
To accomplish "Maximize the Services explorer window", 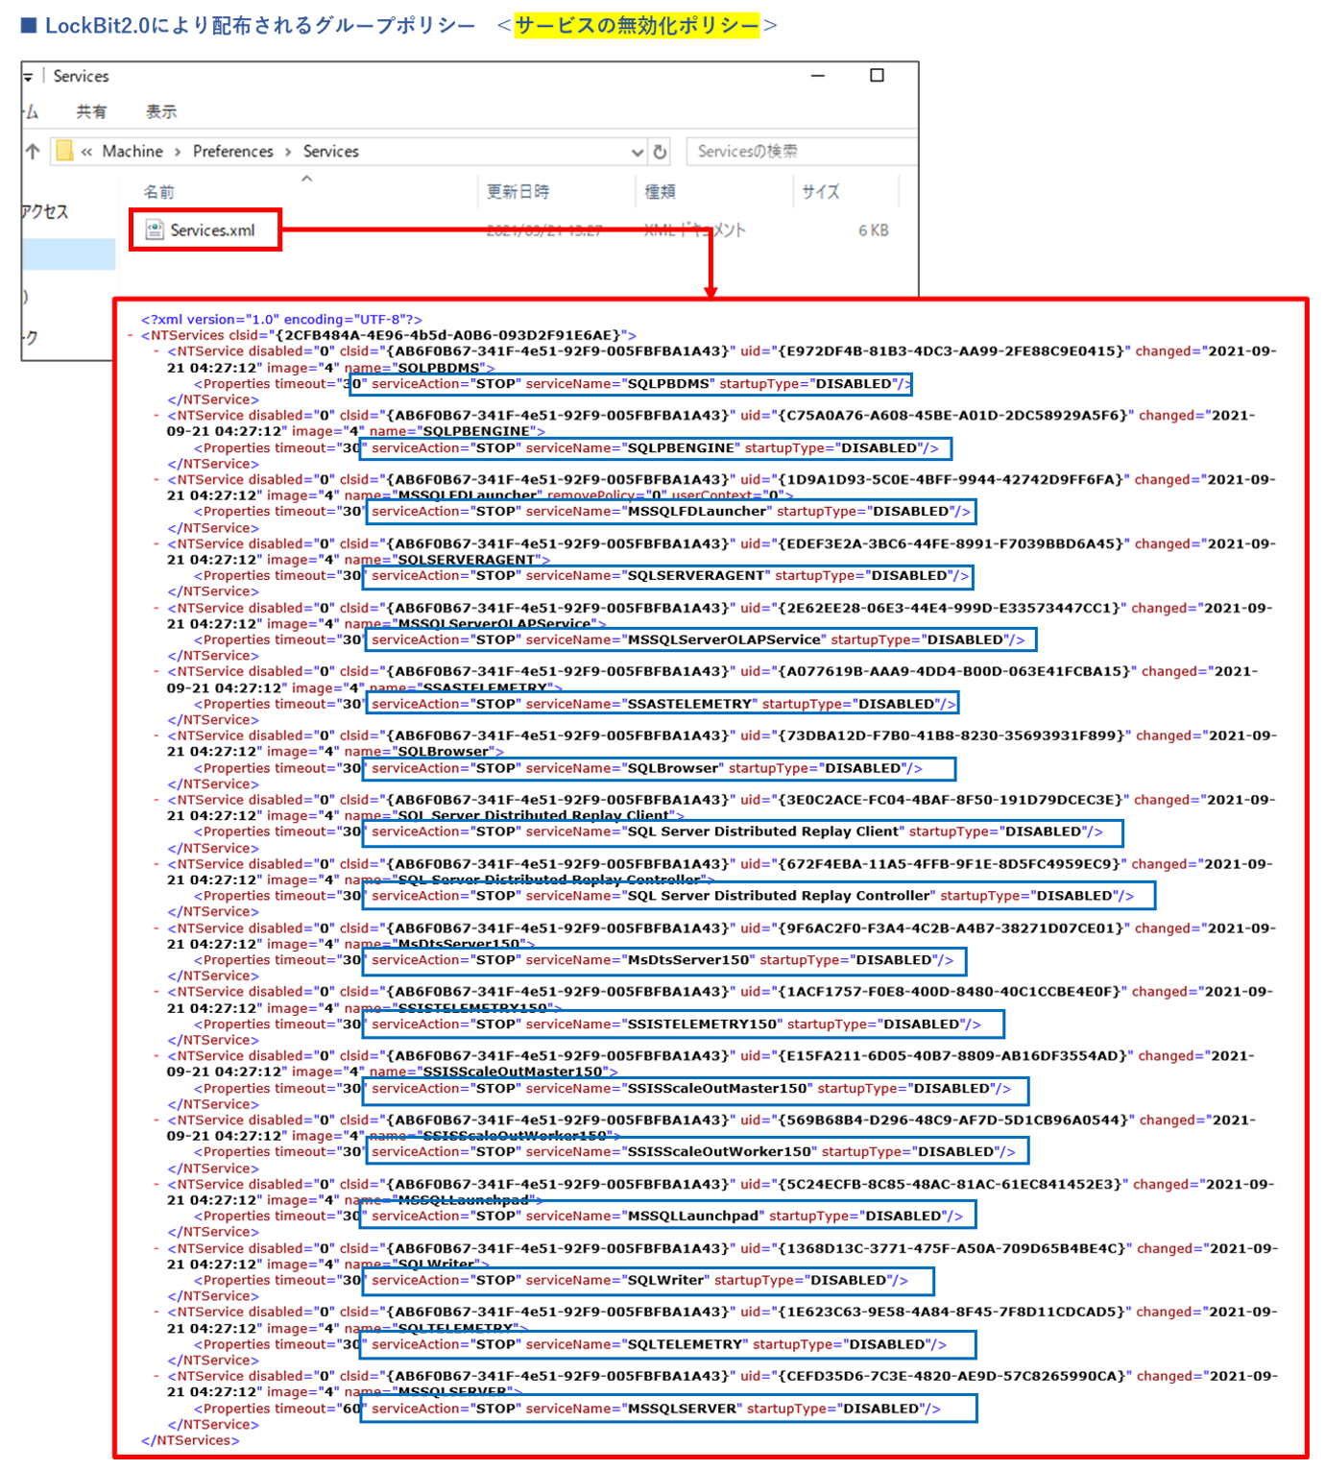I will pos(877,76).
